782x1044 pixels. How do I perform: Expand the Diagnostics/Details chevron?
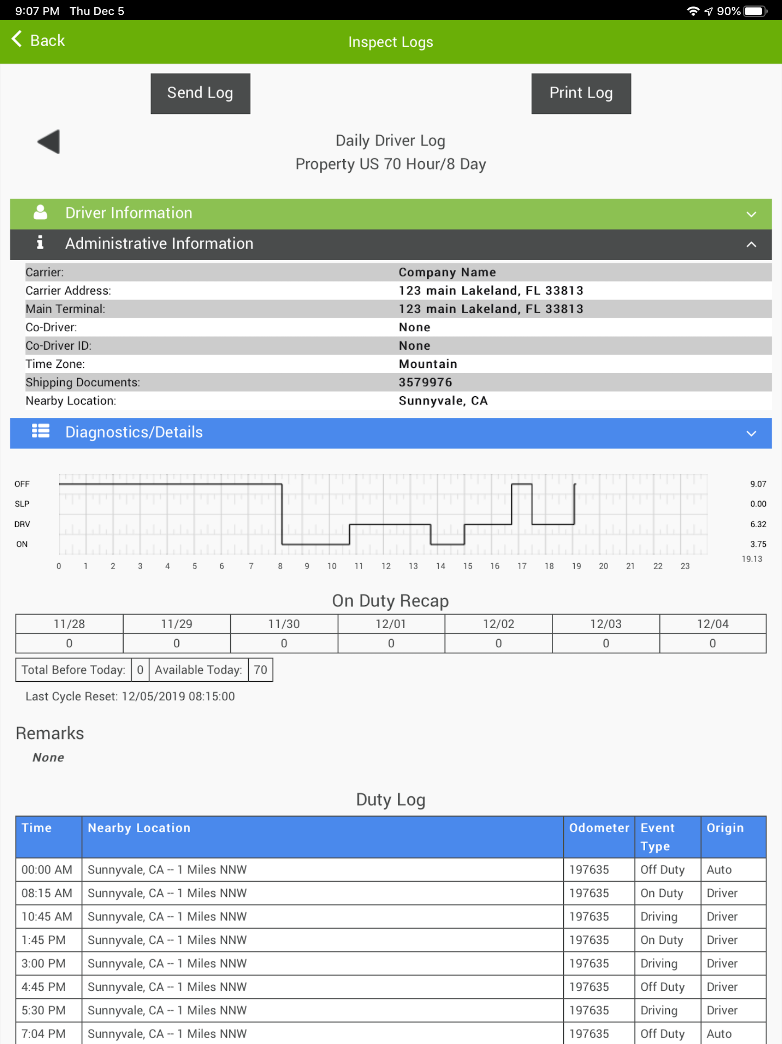(751, 433)
